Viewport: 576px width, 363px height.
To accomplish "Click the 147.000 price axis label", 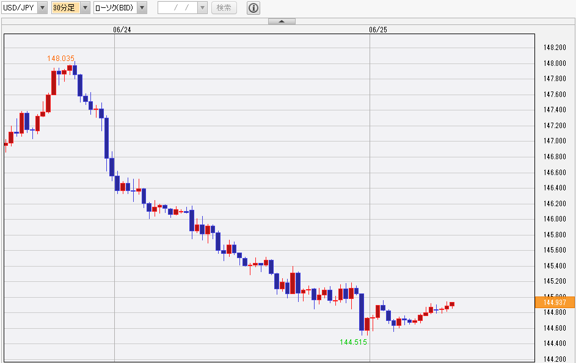I will click(555, 141).
